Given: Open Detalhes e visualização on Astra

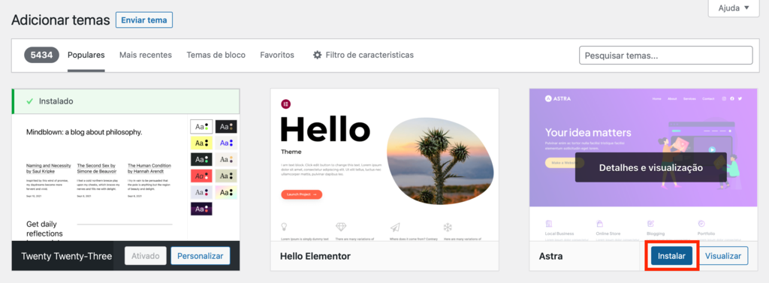Looking at the screenshot, I should click(651, 167).
